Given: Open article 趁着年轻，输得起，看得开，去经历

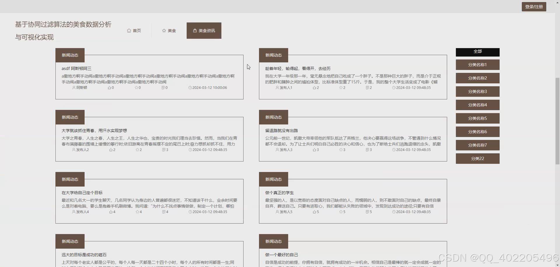Looking at the screenshot, I should click(298, 68).
